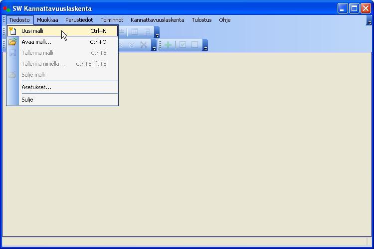Open the Tulostus menu
Screen dimensions: 374x249
(201, 20)
